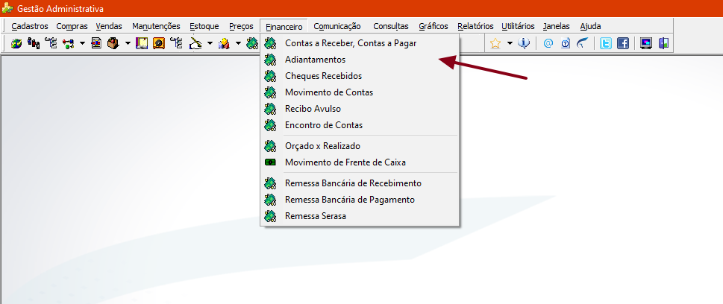Open the Relatórios menu
723x304 pixels.
coord(475,26)
